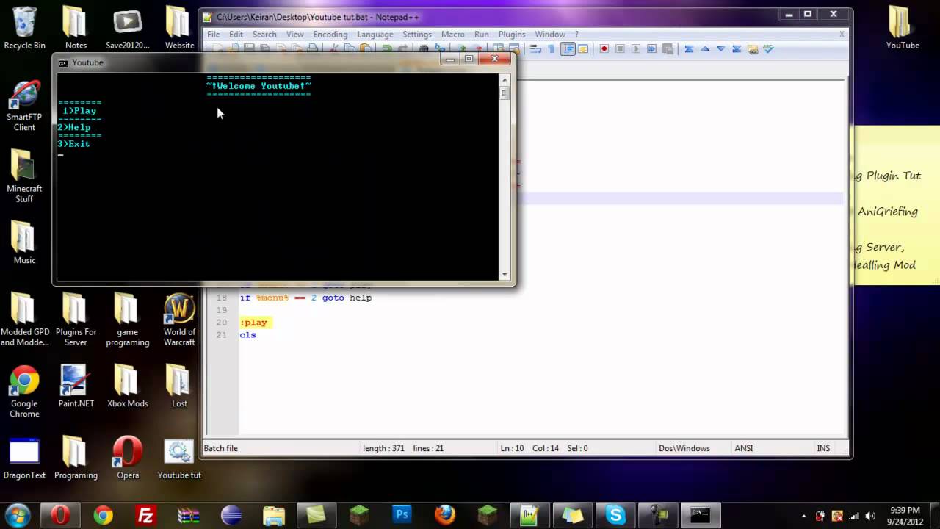Select the Plugins For Server folder
Screen dimensions: 940x529
click(x=76, y=321)
